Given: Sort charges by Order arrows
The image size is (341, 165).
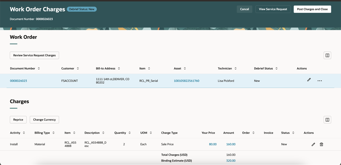Looking at the screenshot, I should (x=253, y=133).
